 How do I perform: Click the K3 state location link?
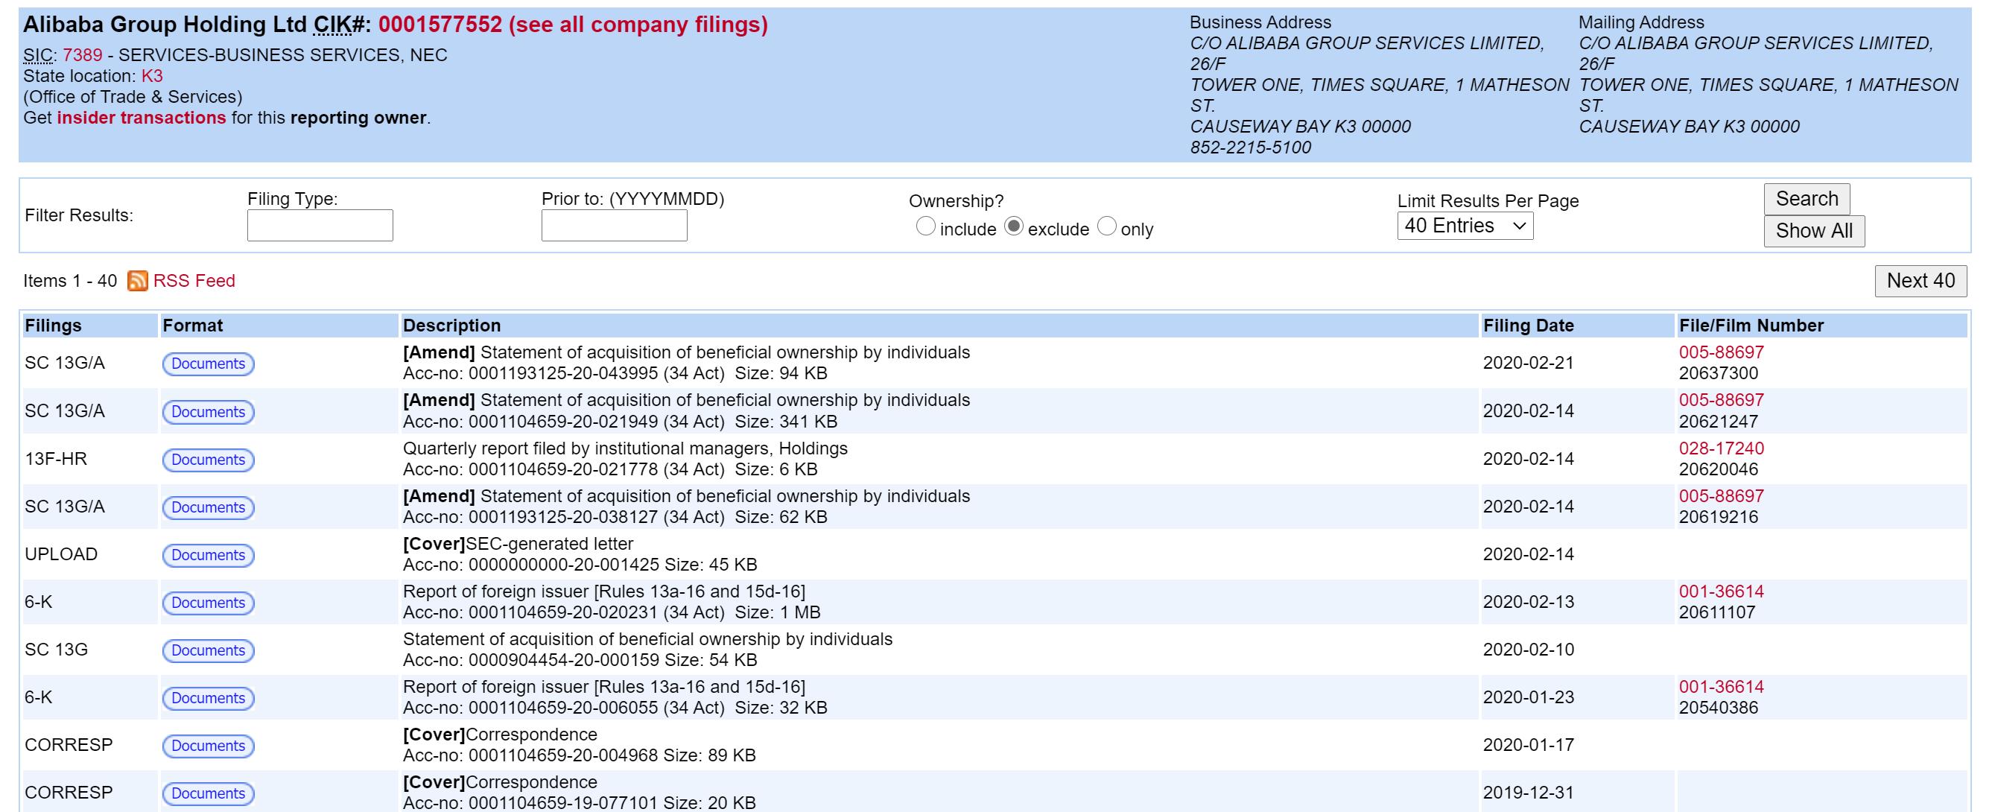152,76
